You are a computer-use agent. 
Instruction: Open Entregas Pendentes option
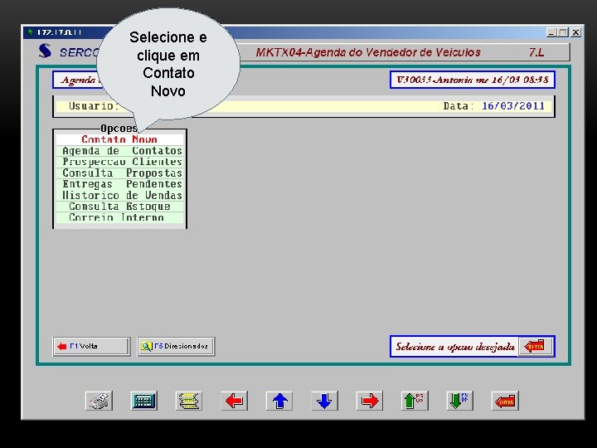point(119,184)
